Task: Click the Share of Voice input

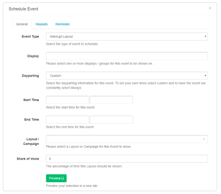Action: click(127, 159)
